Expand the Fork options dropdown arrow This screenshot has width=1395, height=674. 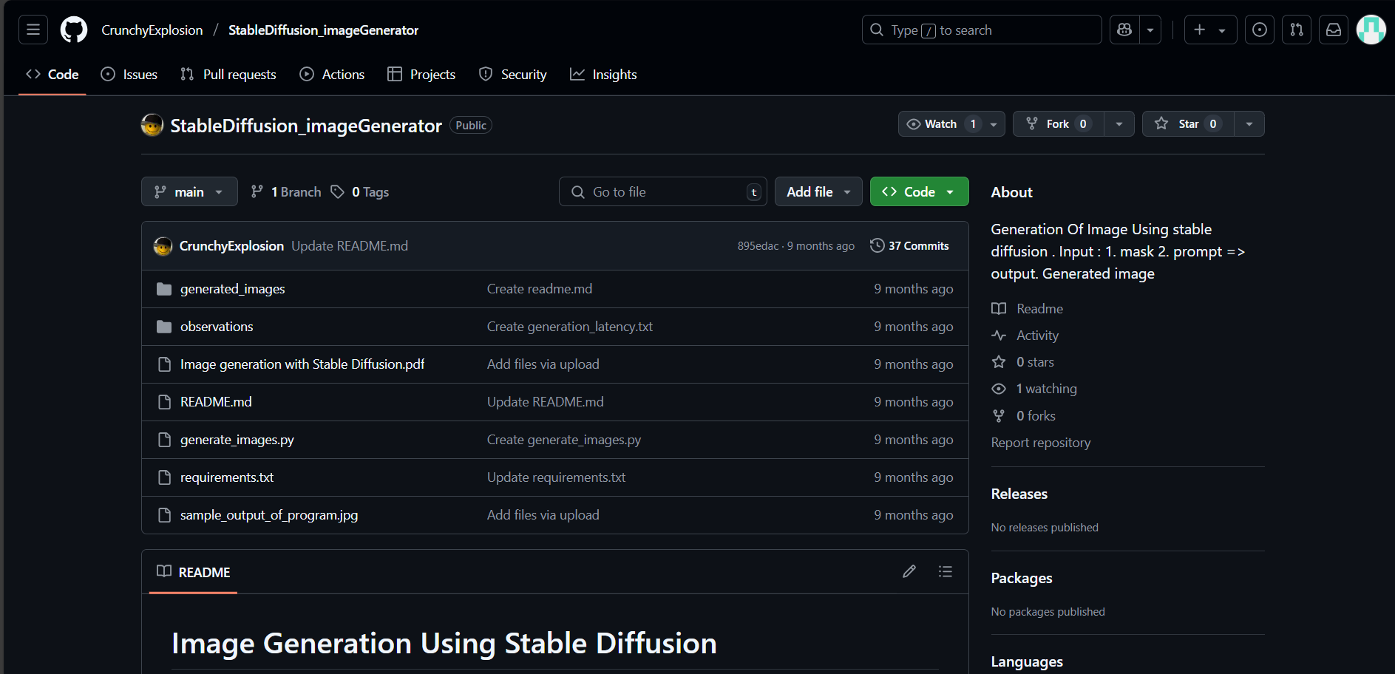[1119, 124]
